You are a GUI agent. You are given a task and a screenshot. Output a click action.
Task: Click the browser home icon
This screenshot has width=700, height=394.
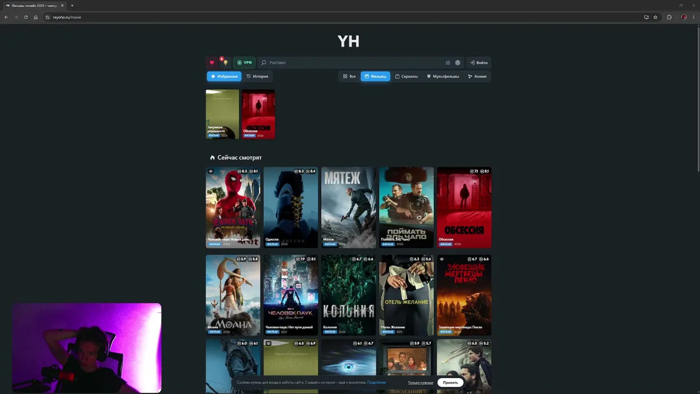tap(36, 17)
